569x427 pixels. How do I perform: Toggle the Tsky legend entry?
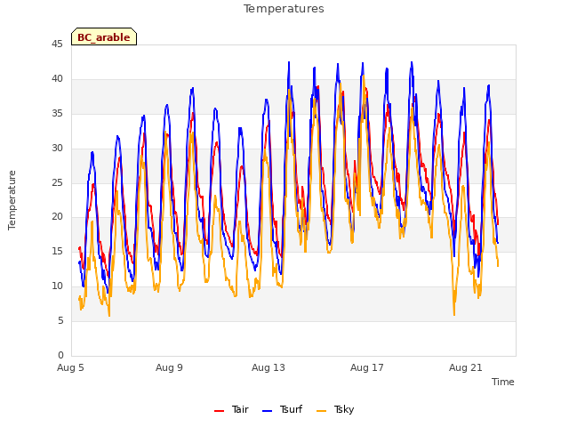[335, 409]
